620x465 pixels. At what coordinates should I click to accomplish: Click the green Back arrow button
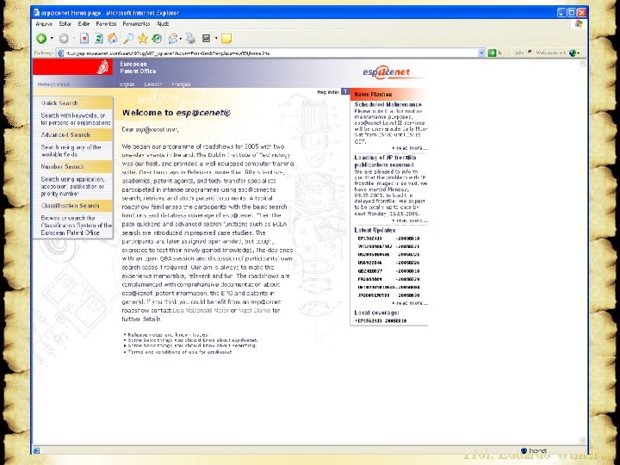point(41,39)
